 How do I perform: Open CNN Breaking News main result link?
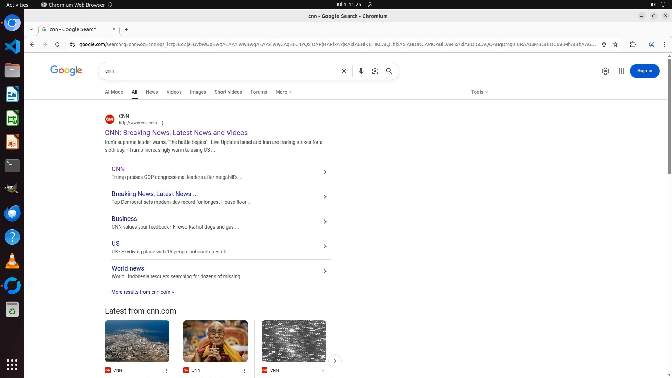[x=176, y=133]
